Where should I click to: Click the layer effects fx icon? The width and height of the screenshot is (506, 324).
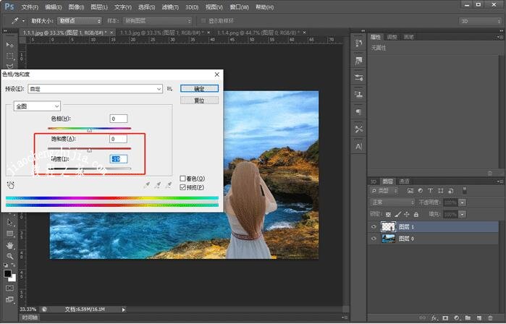coord(435,317)
